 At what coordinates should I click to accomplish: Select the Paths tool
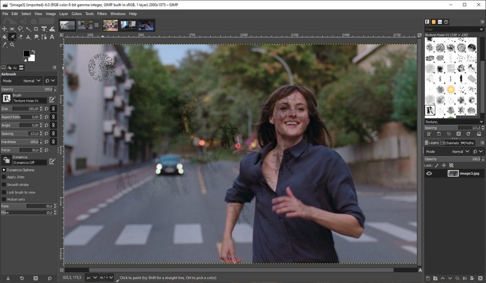tap(44, 37)
